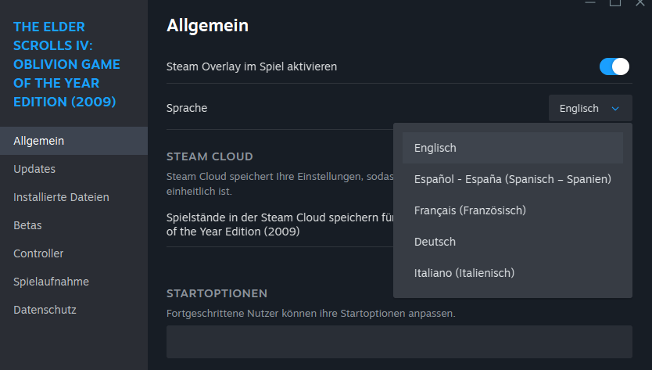This screenshot has height=370, width=652.
Task: Choose Español - España language option
Action: coord(512,179)
